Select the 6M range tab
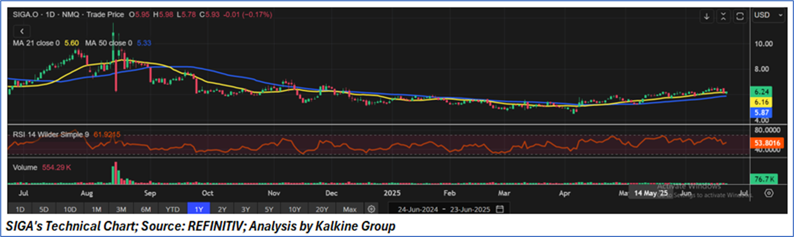The height and width of the screenshot is (237, 794). [x=145, y=209]
